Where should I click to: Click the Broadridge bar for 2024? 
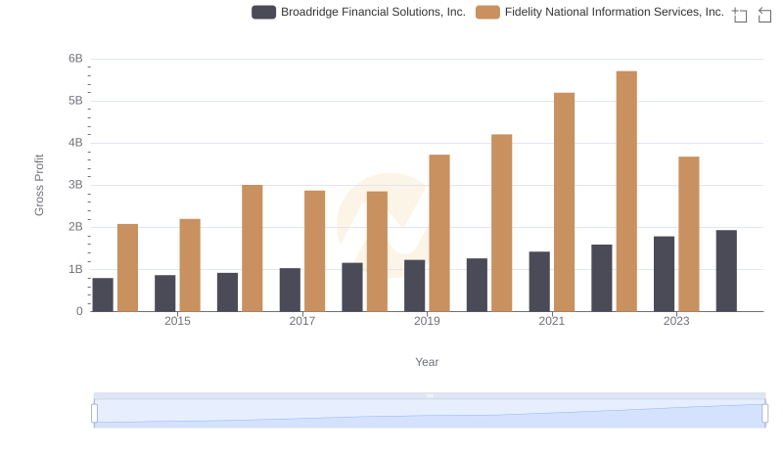726,271
